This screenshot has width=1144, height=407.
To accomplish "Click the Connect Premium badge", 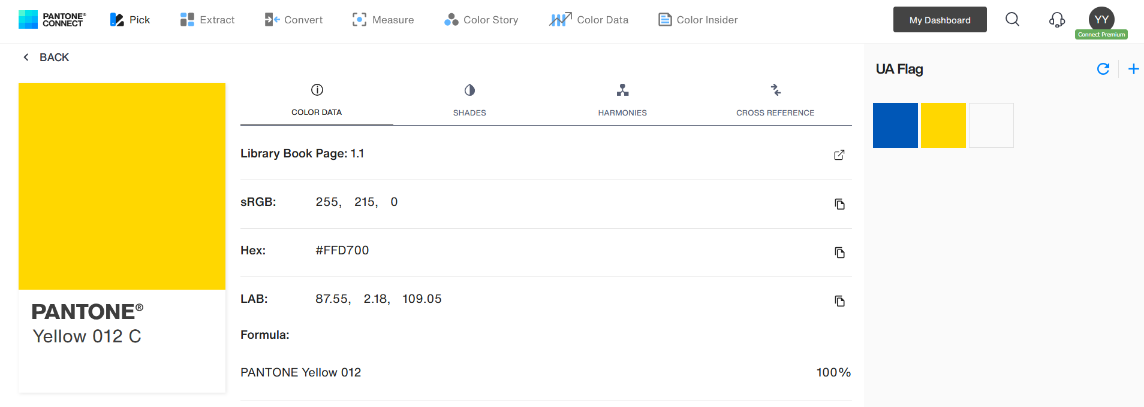I will 1101,35.
